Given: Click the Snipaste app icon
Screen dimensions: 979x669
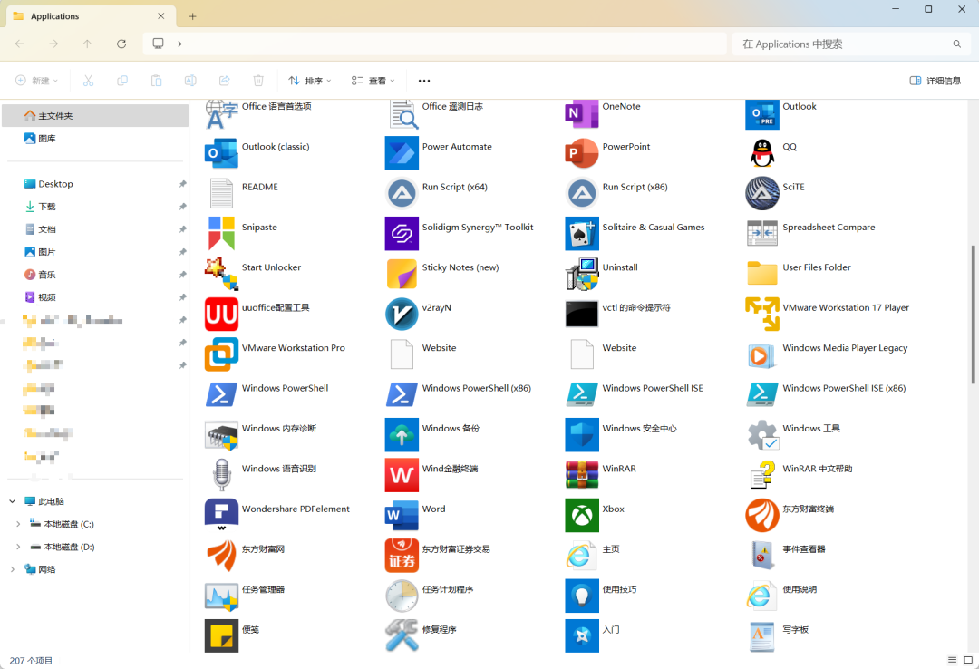Looking at the screenshot, I should click(x=221, y=233).
